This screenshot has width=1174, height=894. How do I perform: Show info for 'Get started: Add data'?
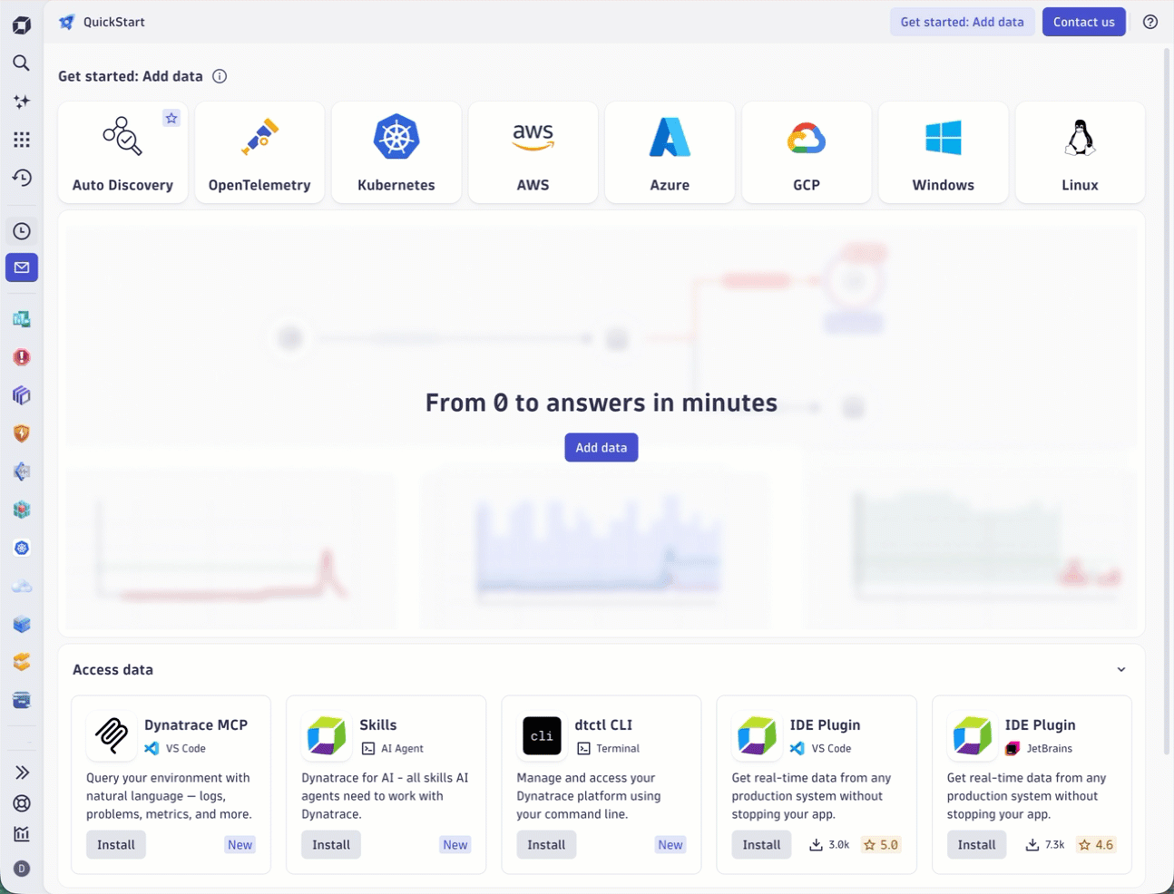pyautogui.click(x=220, y=76)
